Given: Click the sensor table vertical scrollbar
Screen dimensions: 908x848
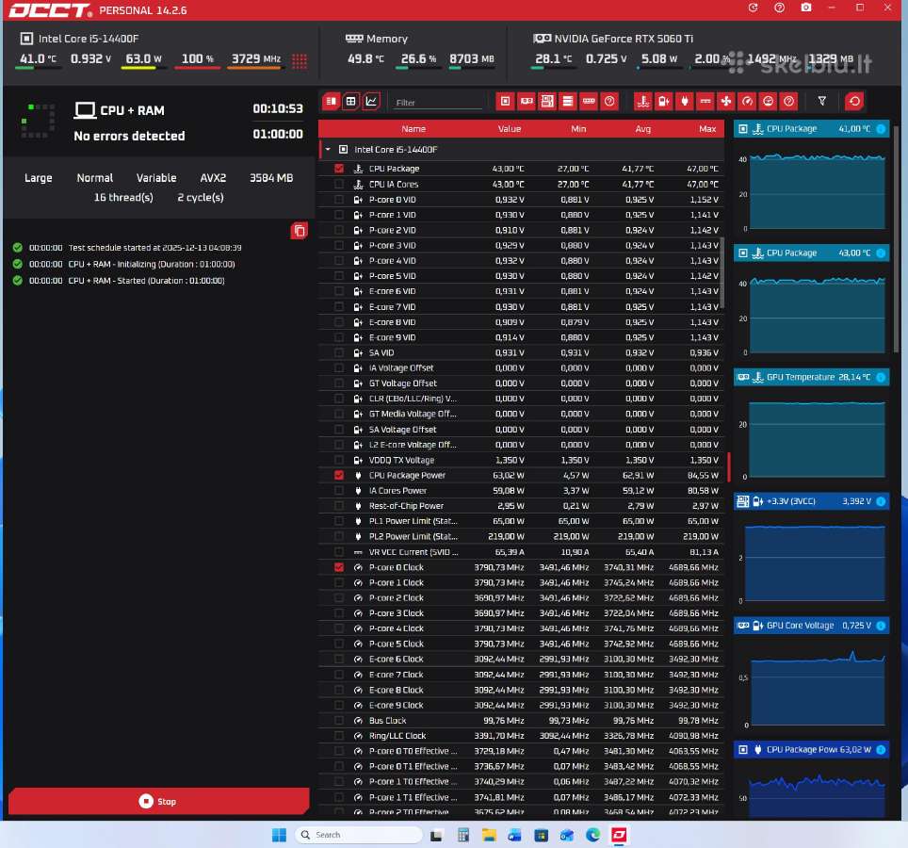Looking at the screenshot, I should pyautogui.click(x=722, y=272).
